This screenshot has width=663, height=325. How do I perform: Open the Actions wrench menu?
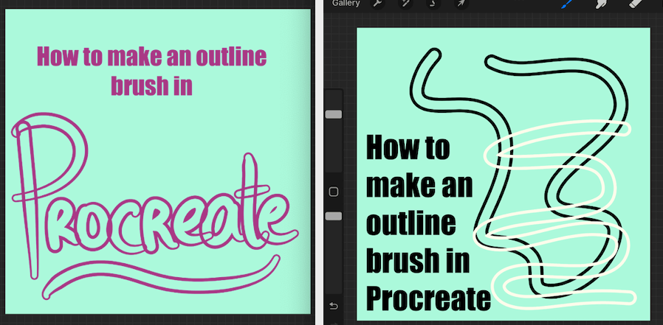[377, 4]
